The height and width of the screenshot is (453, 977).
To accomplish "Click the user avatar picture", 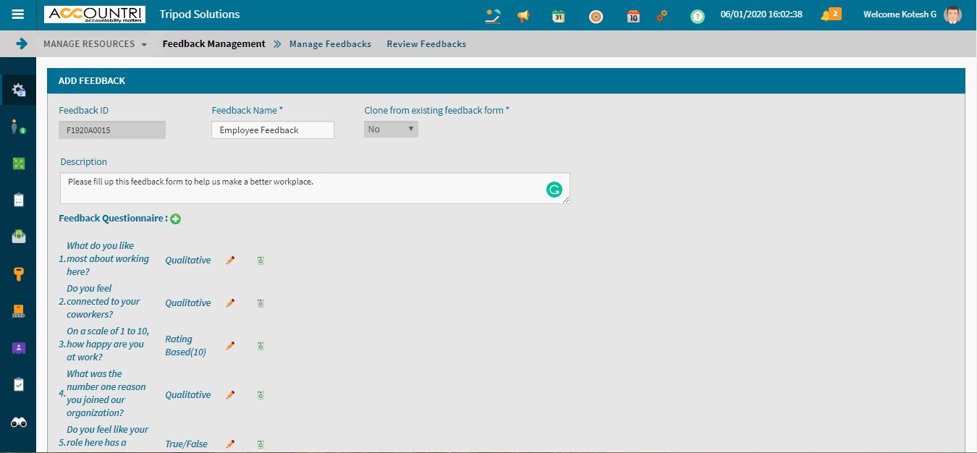I will 952,14.
